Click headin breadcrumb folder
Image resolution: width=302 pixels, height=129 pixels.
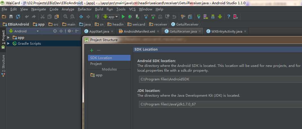[116, 24]
